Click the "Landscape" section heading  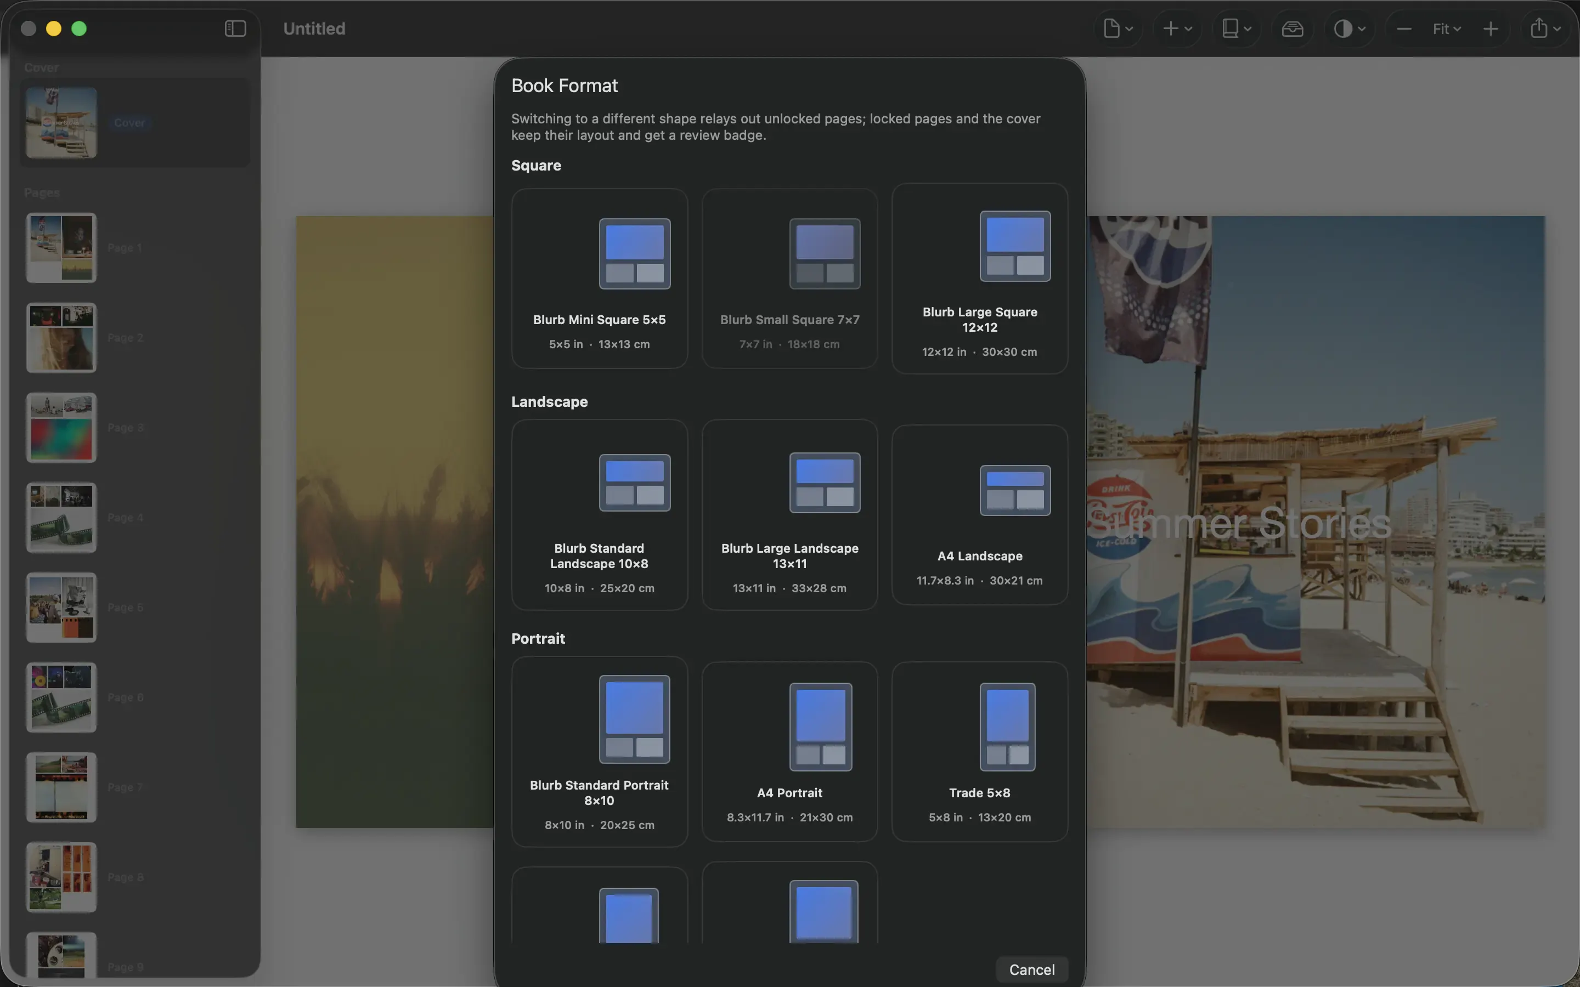pyautogui.click(x=549, y=401)
